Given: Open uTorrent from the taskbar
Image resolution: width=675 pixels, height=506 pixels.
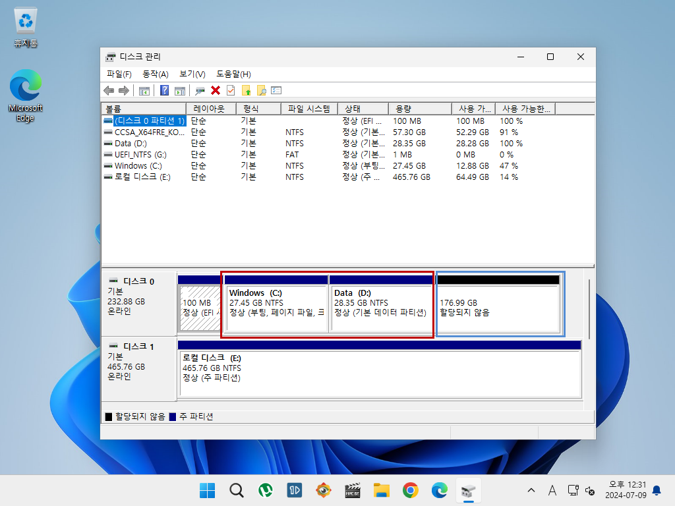Looking at the screenshot, I should (x=265, y=490).
